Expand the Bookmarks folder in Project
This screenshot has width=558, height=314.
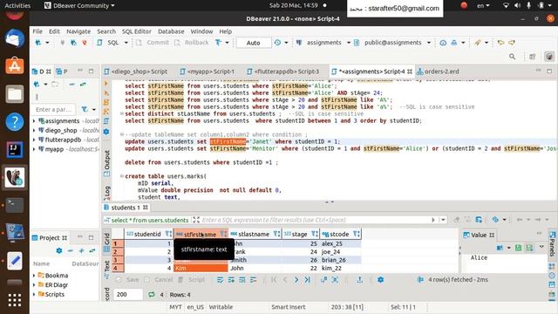pos(34,276)
